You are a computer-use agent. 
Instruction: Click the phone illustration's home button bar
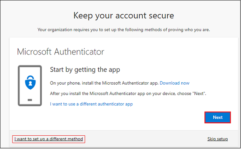point(30,100)
